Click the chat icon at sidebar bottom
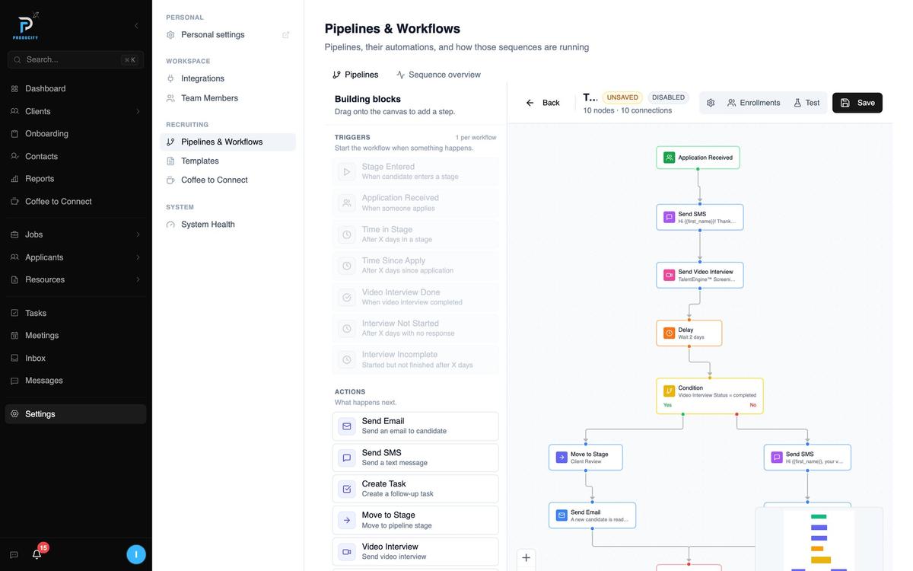 click(x=14, y=555)
